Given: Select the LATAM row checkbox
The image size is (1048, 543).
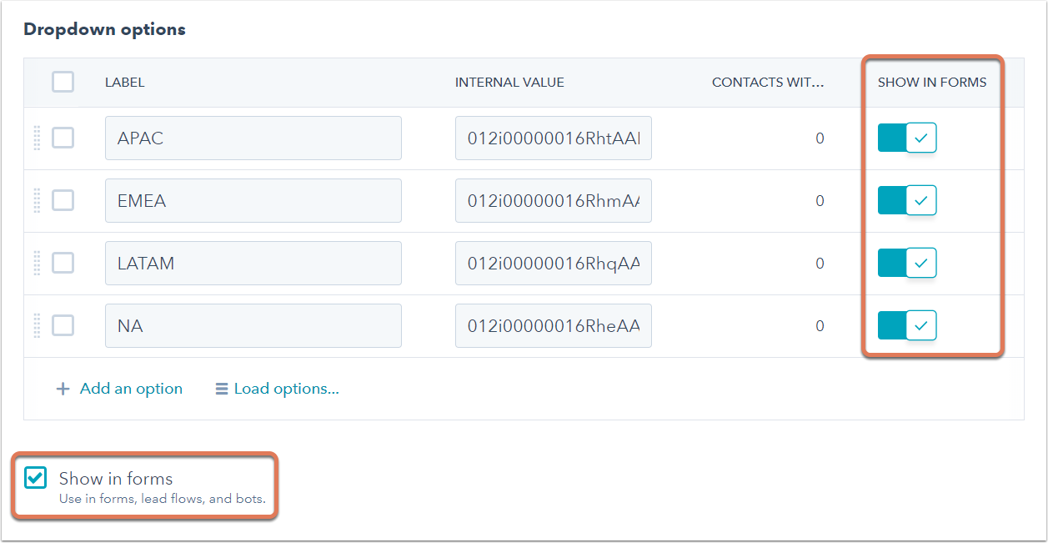Looking at the screenshot, I should coord(63,263).
